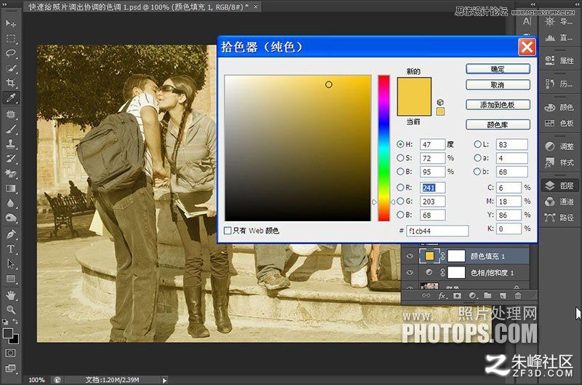Select the Gradient tool
This screenshot has width=582, height=385.
[x=11, y=188]
